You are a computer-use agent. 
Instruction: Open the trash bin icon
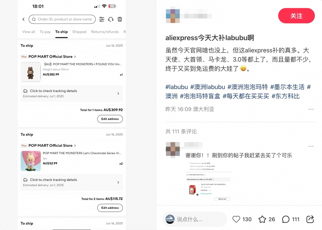click(x=120, y=19)
